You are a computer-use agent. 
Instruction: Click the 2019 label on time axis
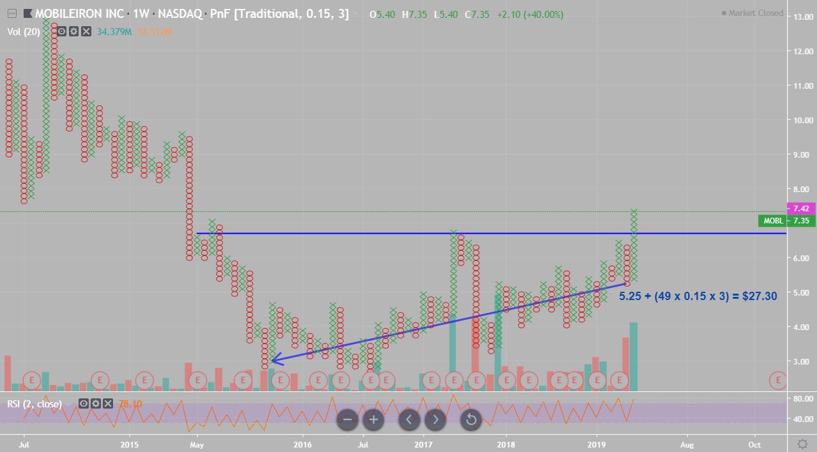(597, 444)
